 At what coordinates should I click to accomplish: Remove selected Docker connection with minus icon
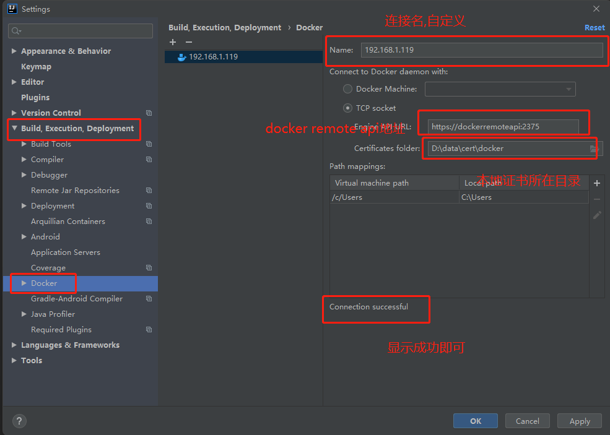click(189, 42)
